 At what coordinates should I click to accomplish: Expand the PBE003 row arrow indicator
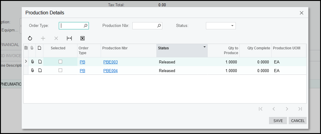(x=26, y=62)
